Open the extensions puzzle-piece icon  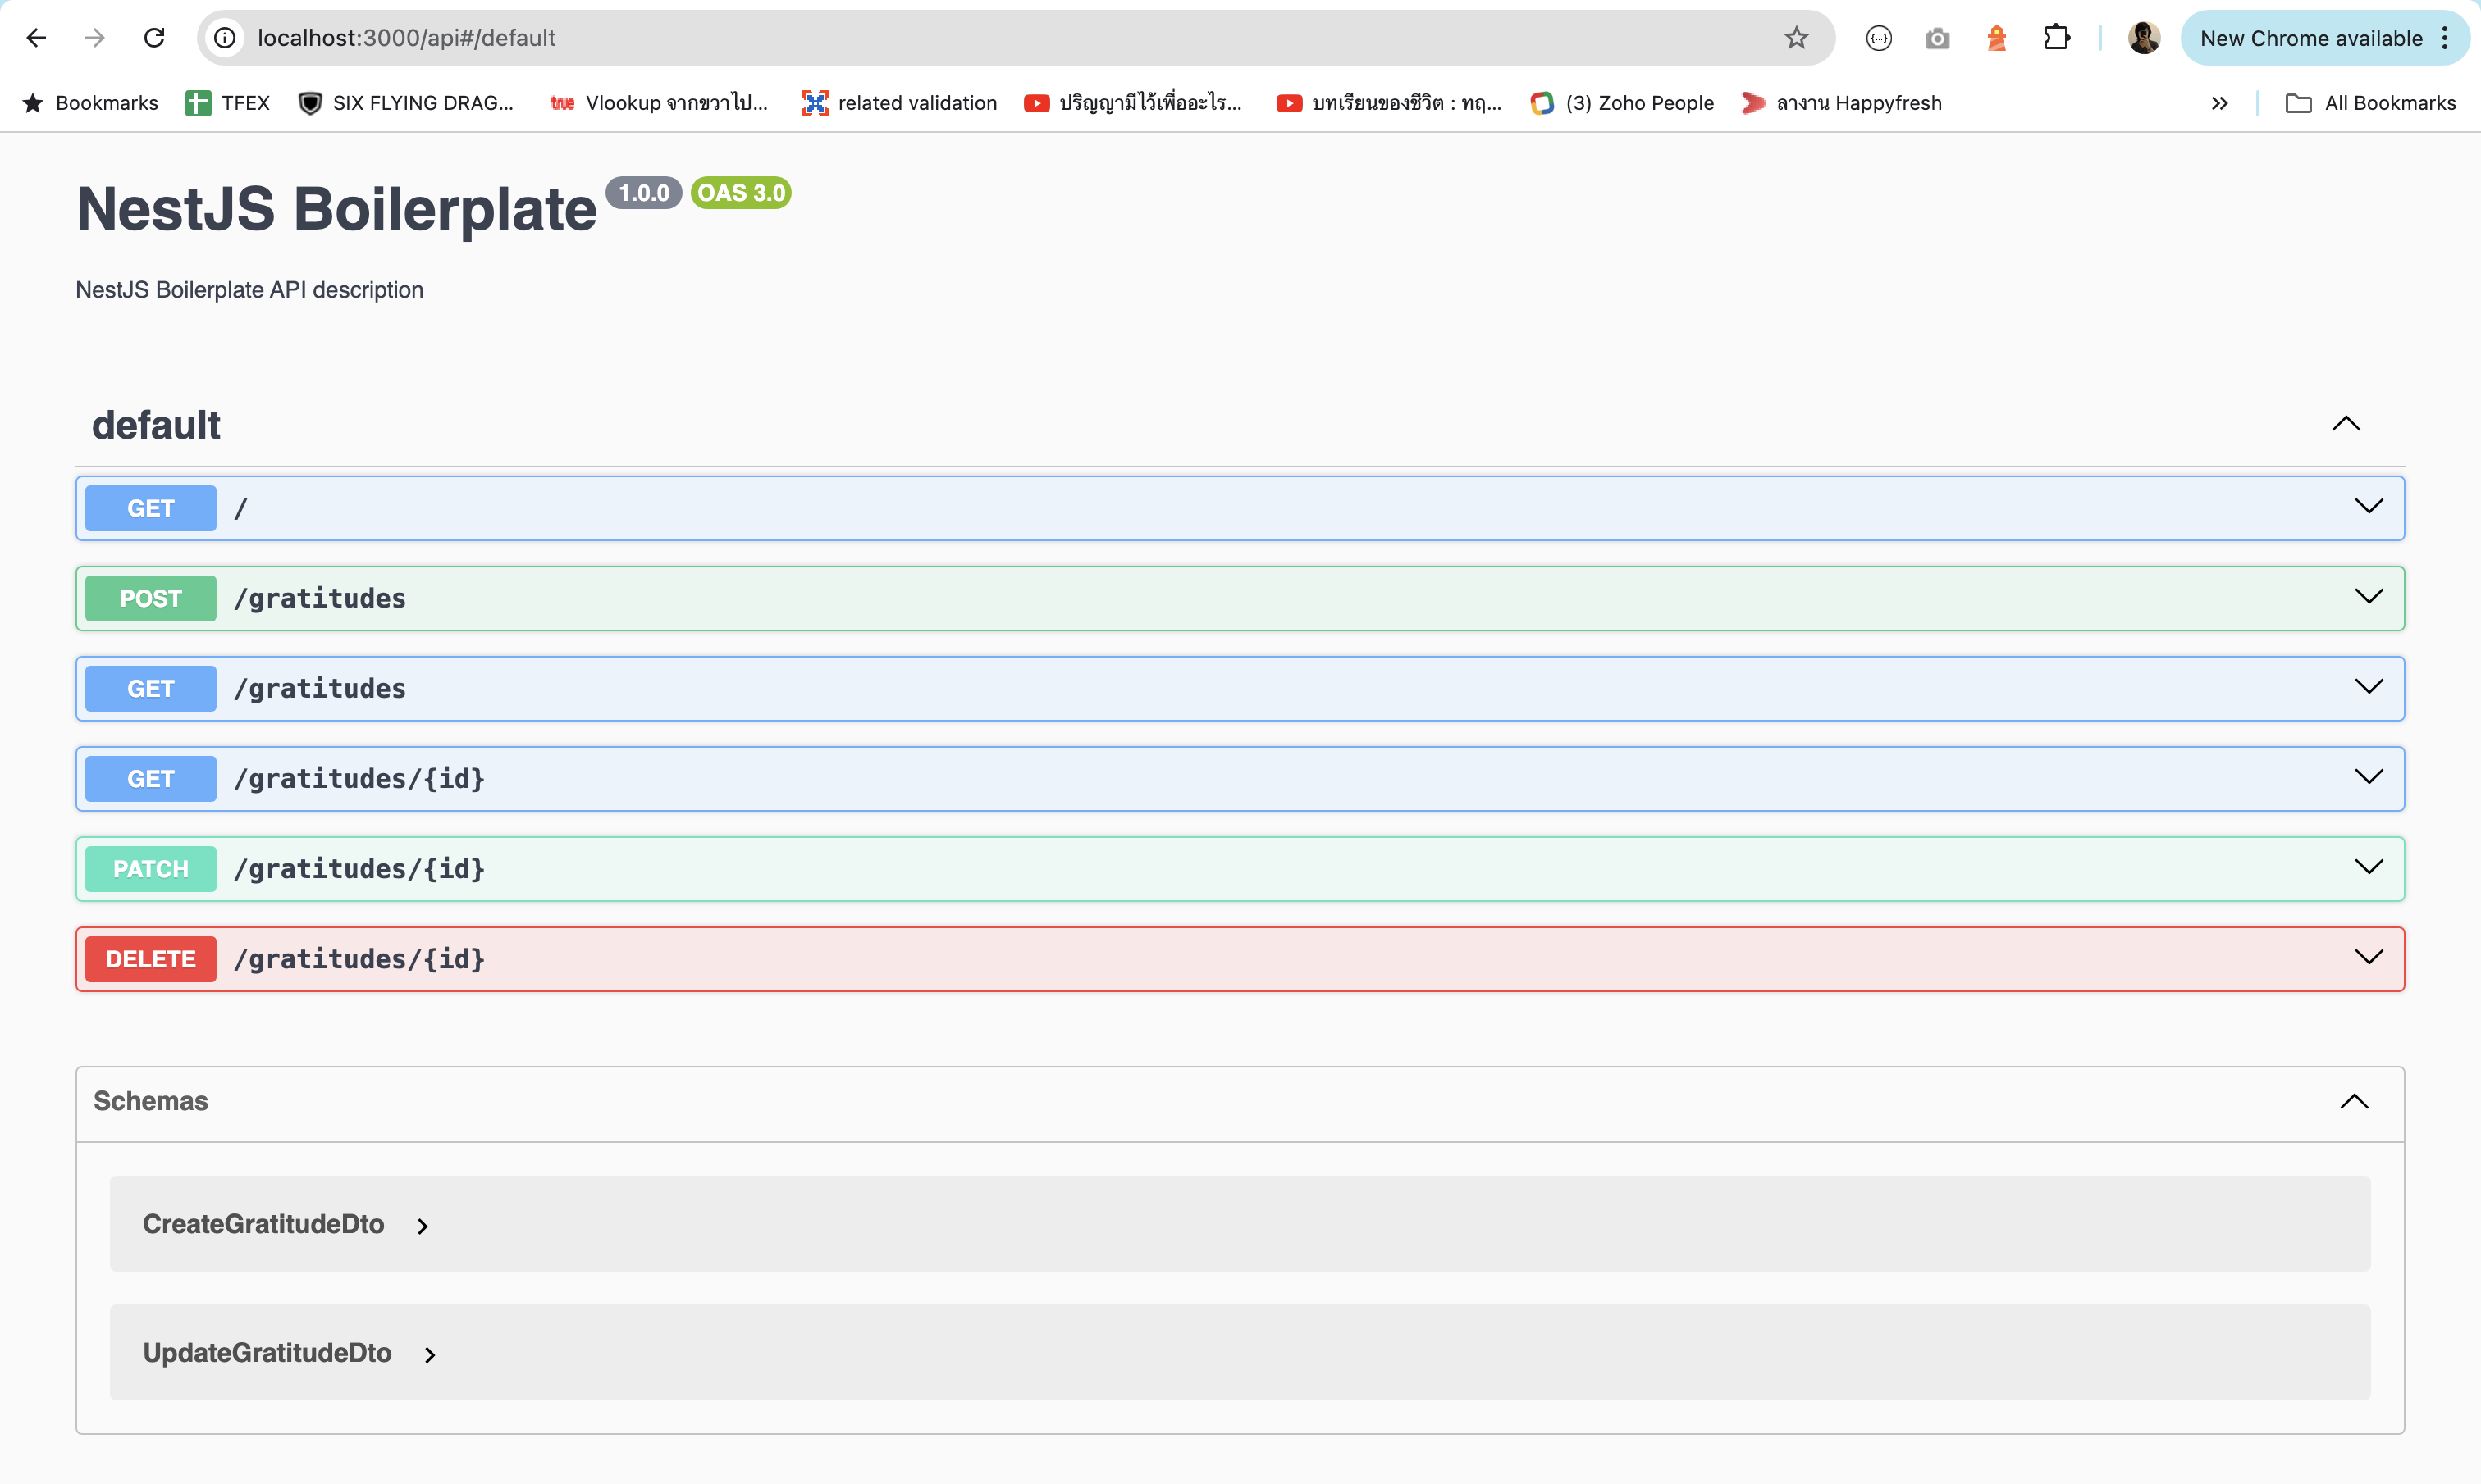pos(2056,38)
